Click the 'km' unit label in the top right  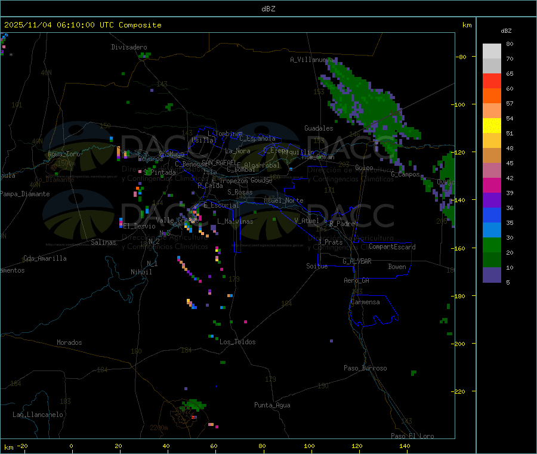point(467,25)
